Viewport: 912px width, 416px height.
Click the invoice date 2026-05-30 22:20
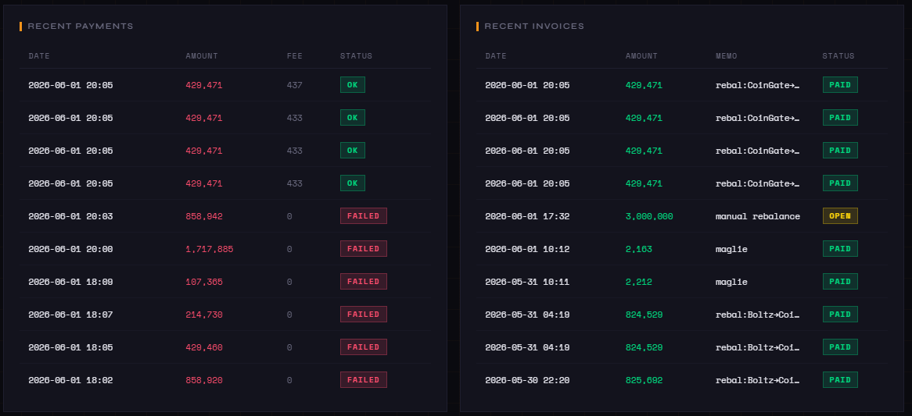[x=527, y=381]
